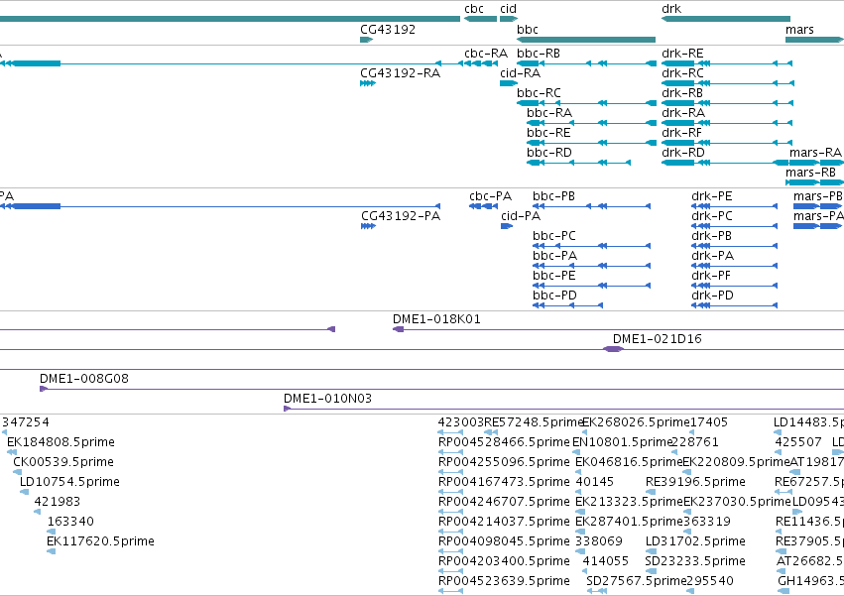Image resolution: width=844 pixels, height=596 pixels.
Task: Select the RP004255096.5prime EST label
Action: (x=504, y=463)
